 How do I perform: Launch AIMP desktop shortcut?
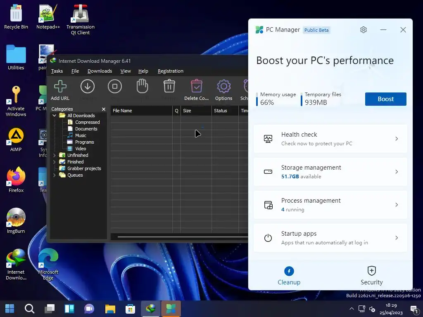[16, 140]
